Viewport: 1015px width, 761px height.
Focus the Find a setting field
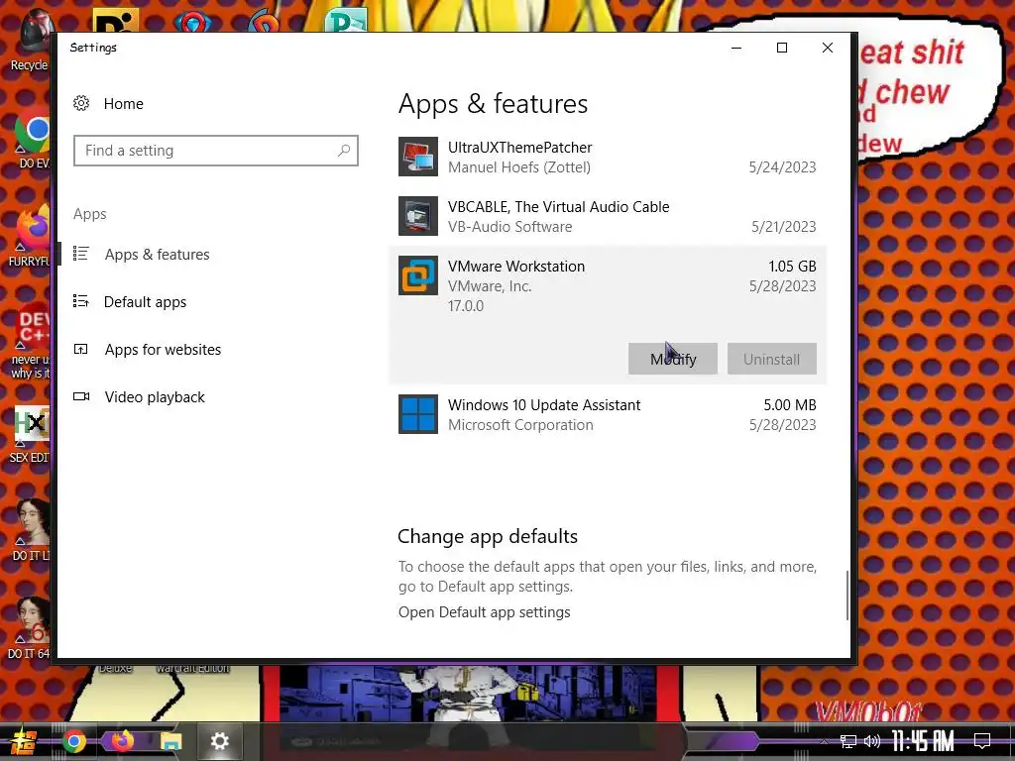215,151
